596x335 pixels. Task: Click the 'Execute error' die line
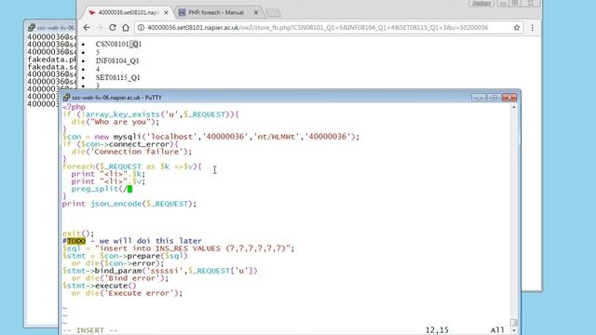pyautogui.click(x=127, y=293)
